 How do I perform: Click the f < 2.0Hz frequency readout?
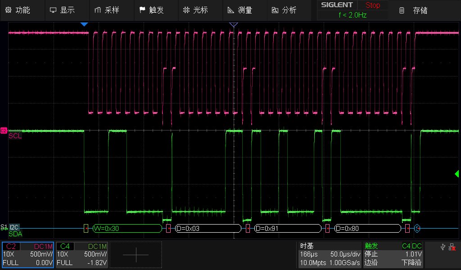pyautogui.click(x=353, y=15)
